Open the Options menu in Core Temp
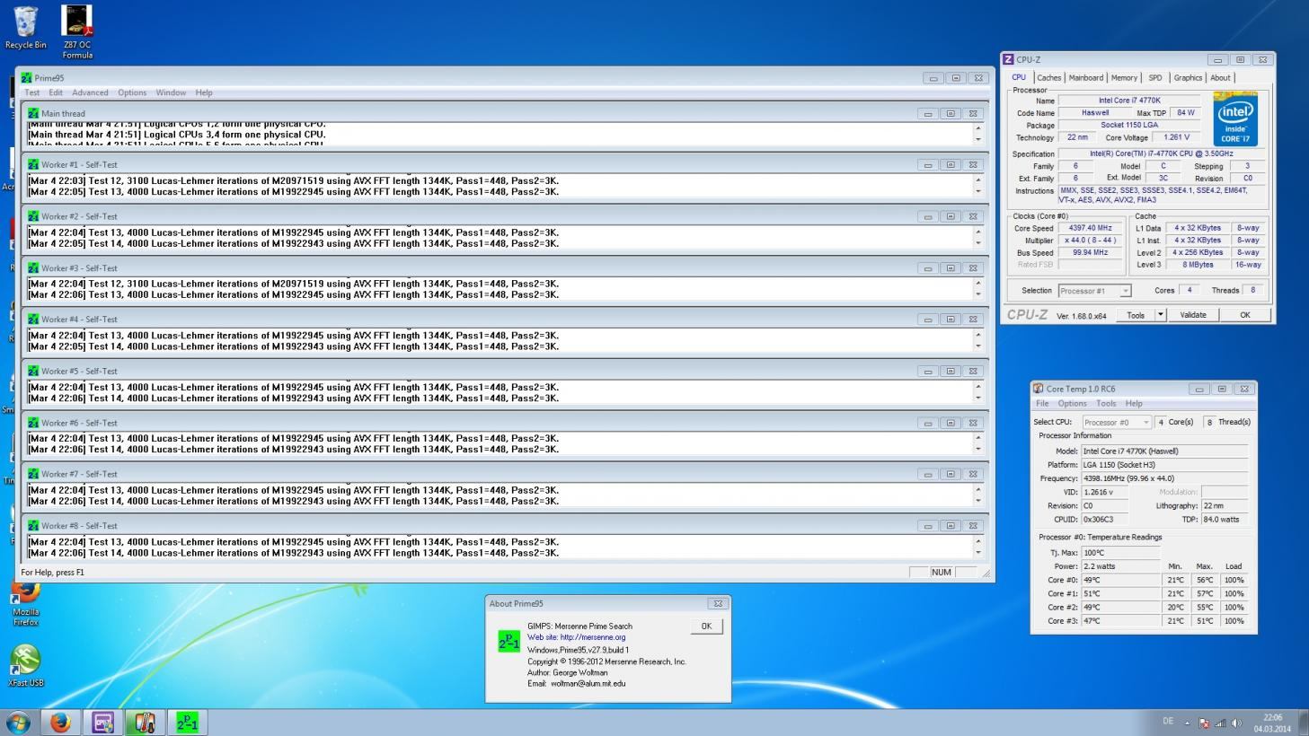Image resolution: width=1309 pixels, height=736 pixels. click(1072, 404)
